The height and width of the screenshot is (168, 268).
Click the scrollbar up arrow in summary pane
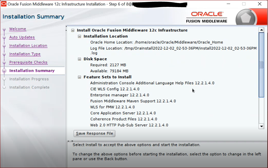261,30
